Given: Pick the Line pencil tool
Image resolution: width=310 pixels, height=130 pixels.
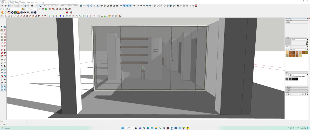Looking at the screenshot, I should 2,33.
